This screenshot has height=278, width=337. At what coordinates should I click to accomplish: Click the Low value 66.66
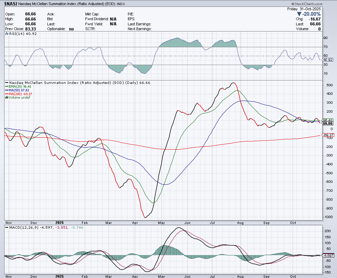31,24
